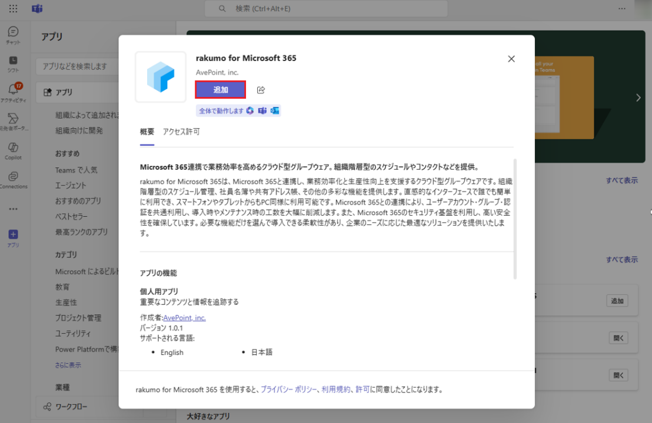Open the Copilot icon in sidebar
The width and height of the screenshot is (652, 423).
13,147
